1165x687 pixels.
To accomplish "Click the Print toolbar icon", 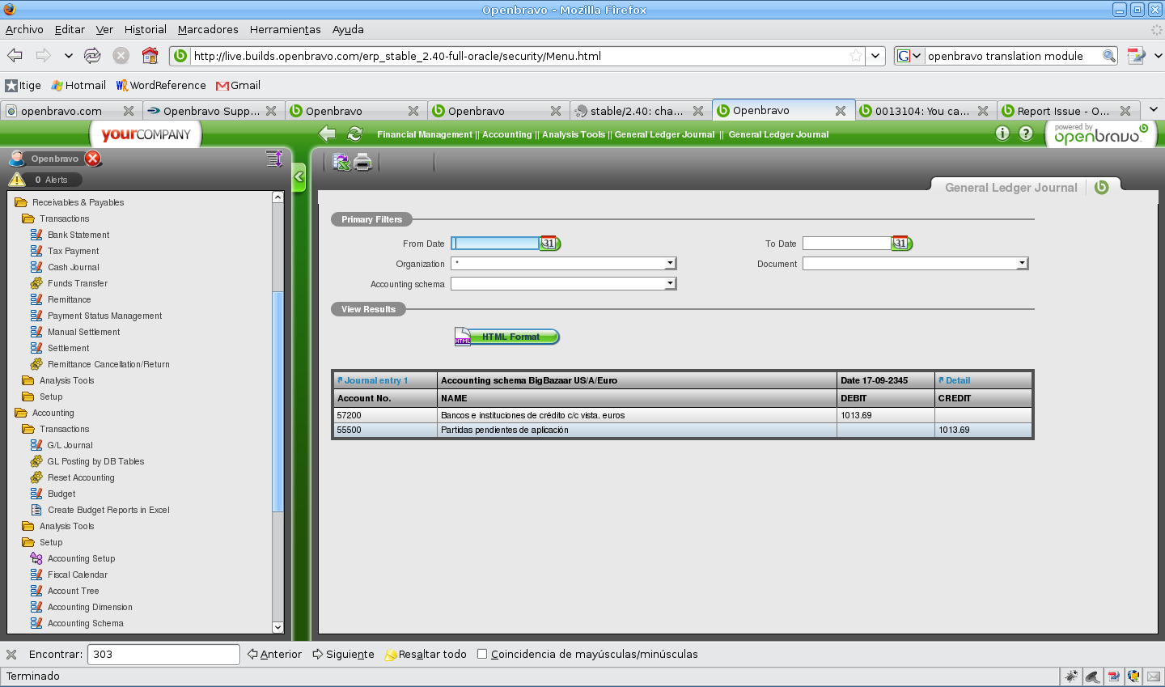I will [x=363, y=162].
